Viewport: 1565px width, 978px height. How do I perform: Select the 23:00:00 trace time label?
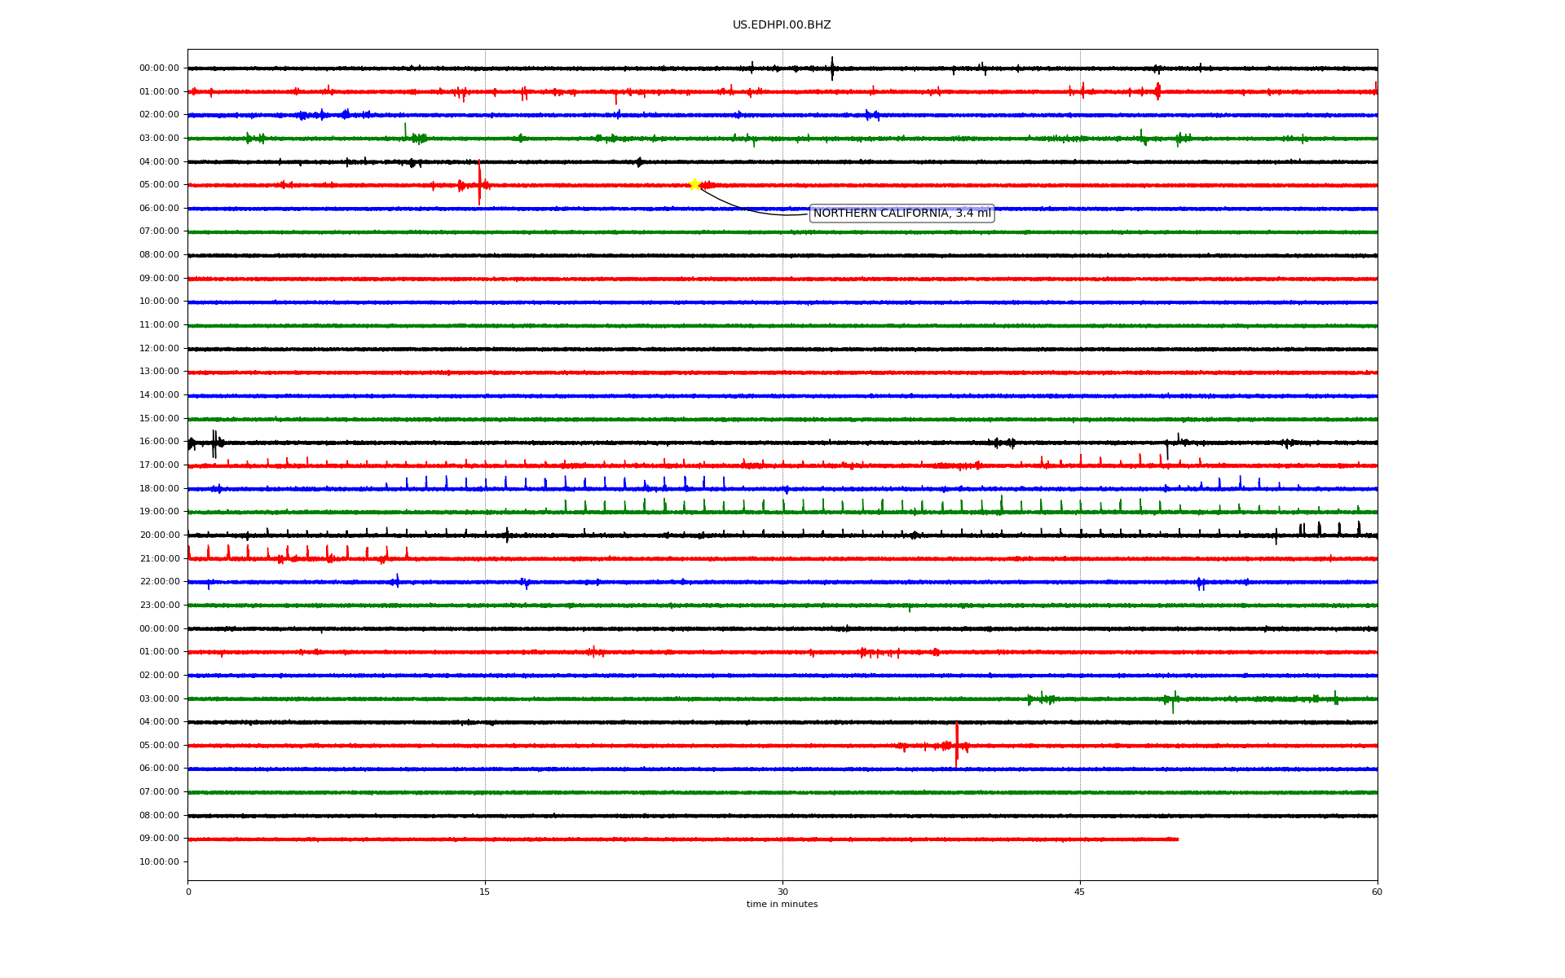coord(159,606)
